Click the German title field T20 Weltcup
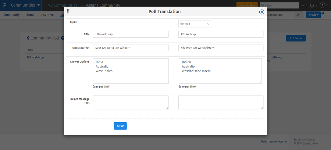Screen dimensions: 331x150 (x=221, y=34)
